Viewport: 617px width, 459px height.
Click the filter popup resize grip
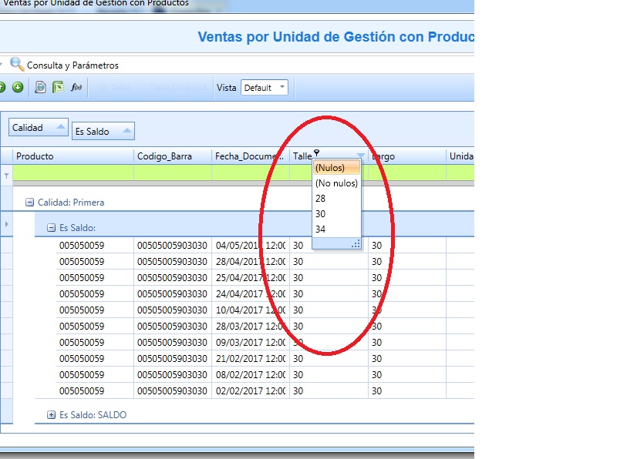(x=356, y=244)
